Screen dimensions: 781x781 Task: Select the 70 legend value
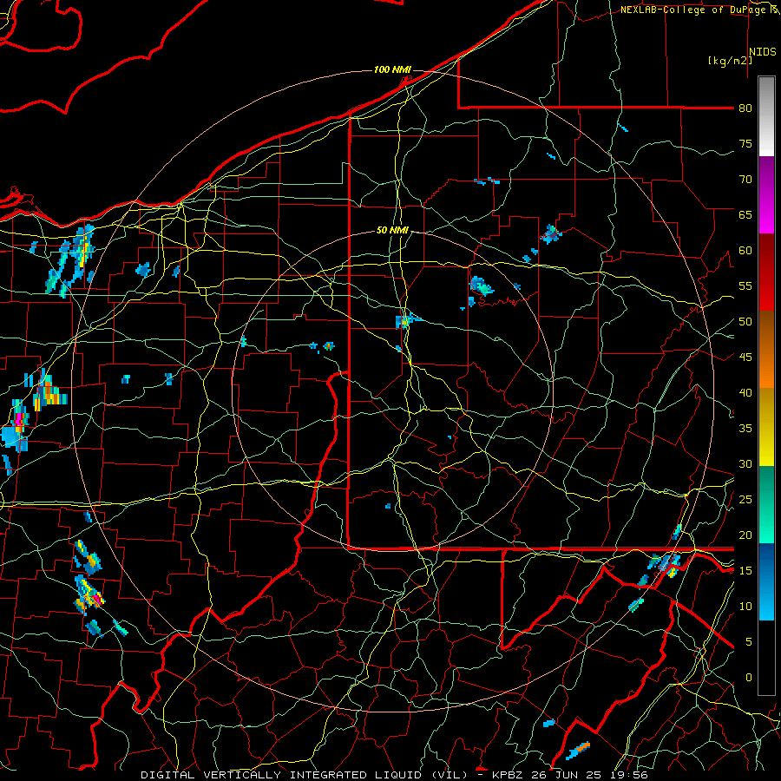745,180
